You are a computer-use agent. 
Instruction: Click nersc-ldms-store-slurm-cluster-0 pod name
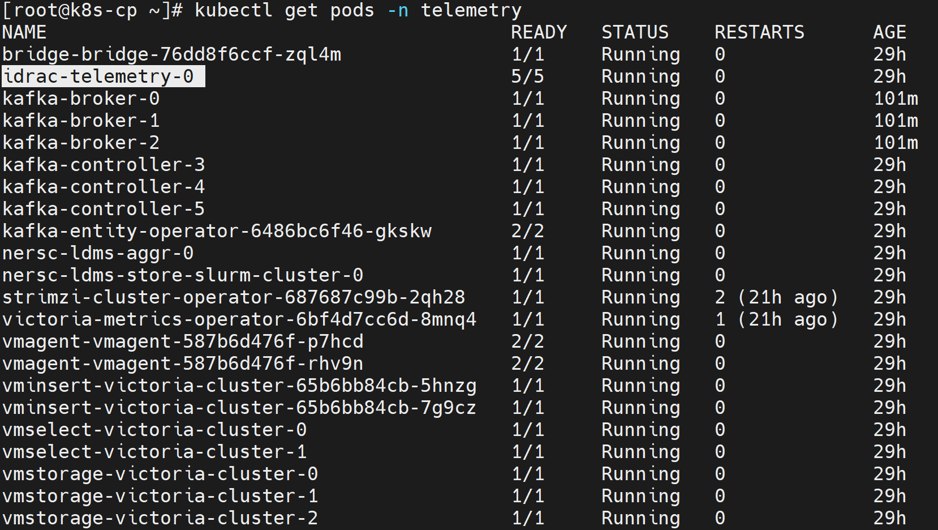coord(183,275)
